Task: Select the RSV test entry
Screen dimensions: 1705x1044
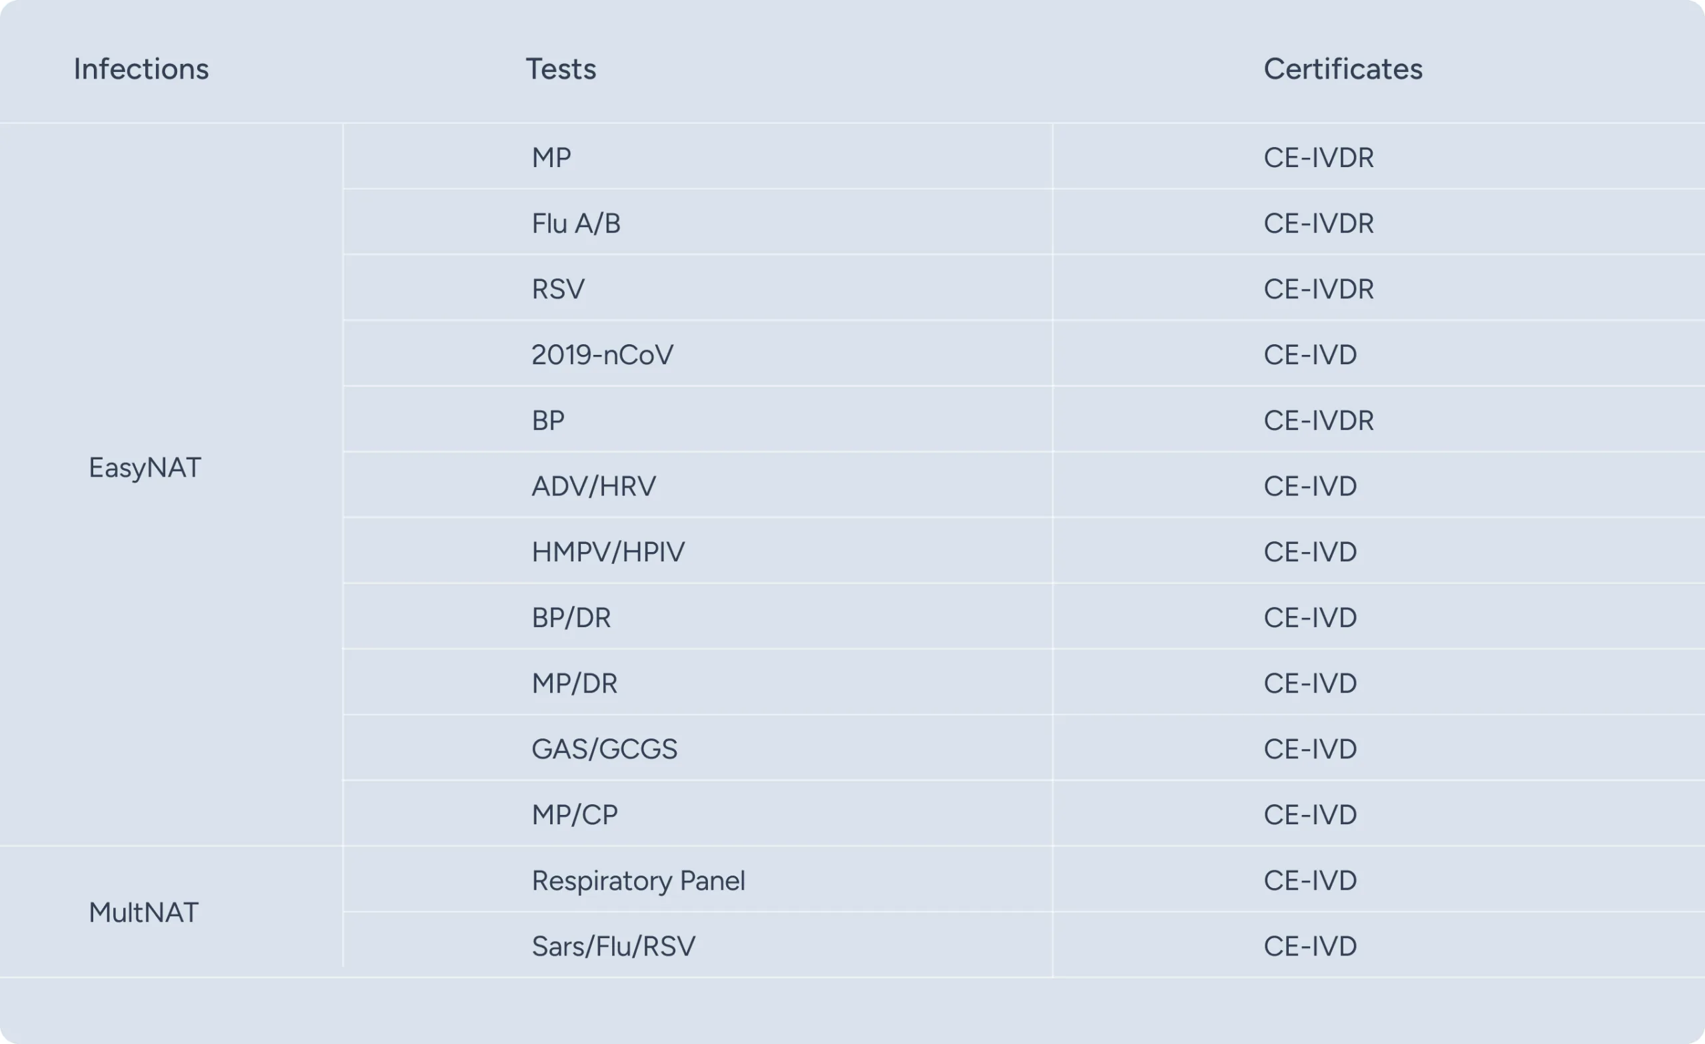Action: 557,289
